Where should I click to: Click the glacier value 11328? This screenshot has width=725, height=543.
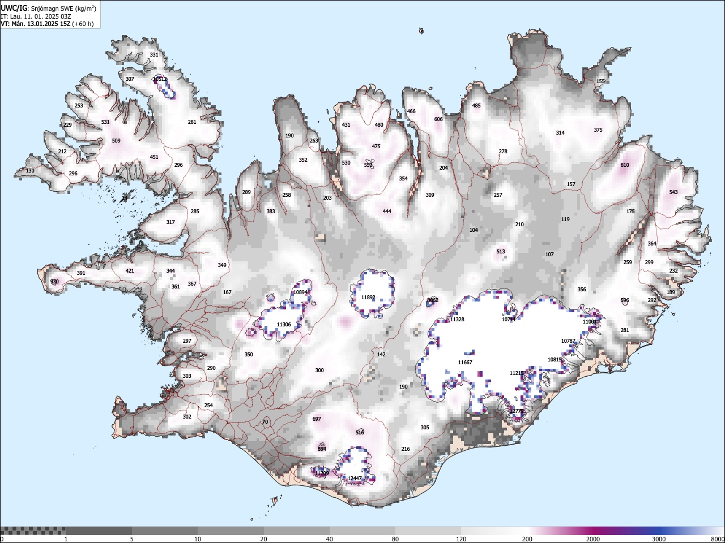point(457,320)
